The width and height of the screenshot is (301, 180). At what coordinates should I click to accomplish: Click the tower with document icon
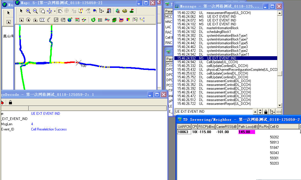[109, 11]
